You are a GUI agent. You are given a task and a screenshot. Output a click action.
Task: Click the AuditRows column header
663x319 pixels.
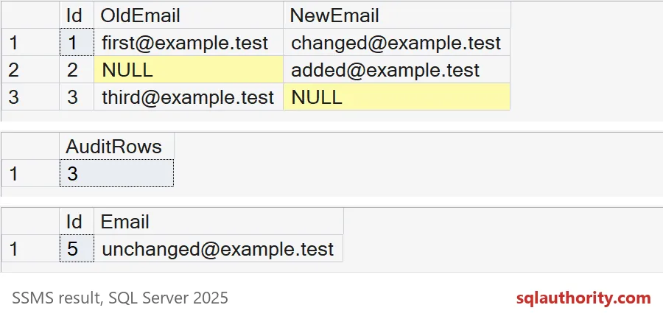click(117, 147)
